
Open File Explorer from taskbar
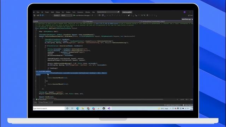(x=83, y=108)
